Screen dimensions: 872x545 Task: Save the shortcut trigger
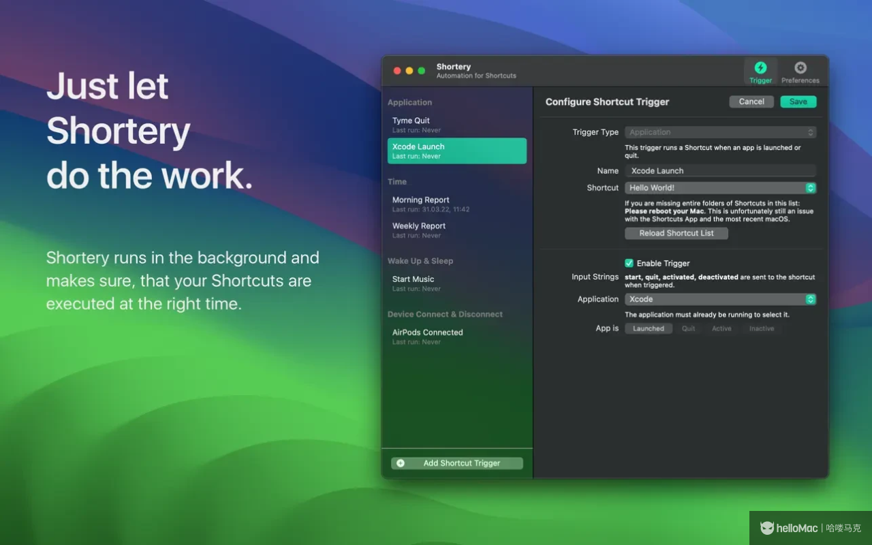pos(798,102)
